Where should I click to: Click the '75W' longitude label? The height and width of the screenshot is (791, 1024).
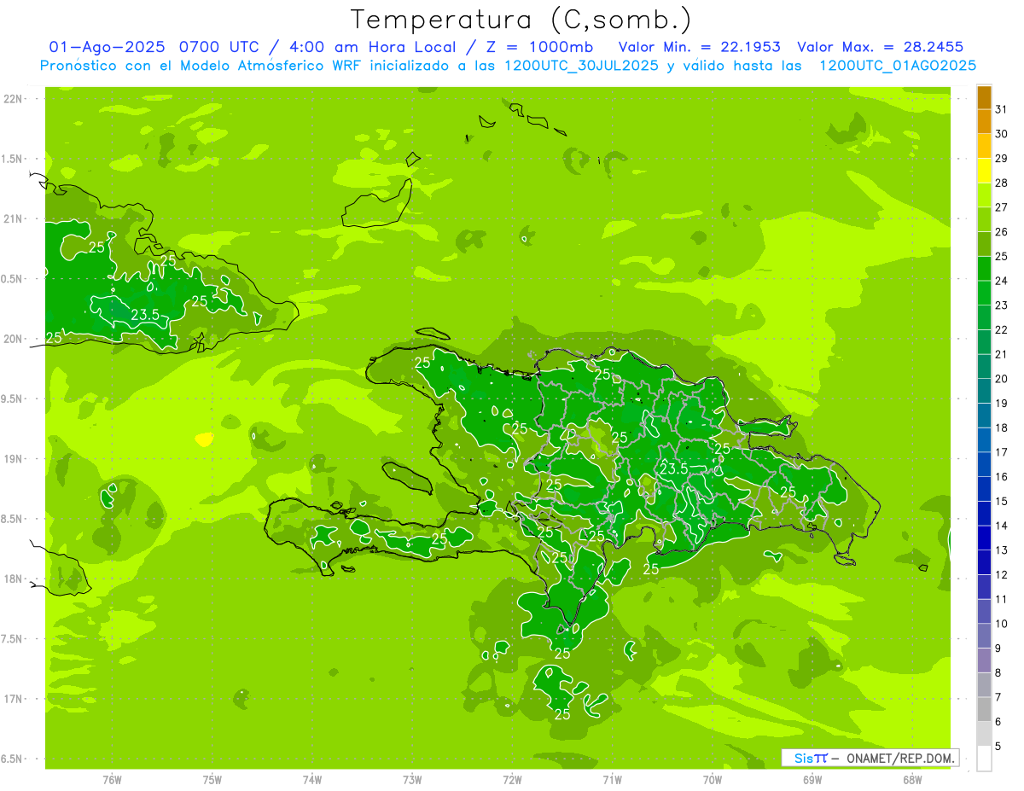pos(212,780)
